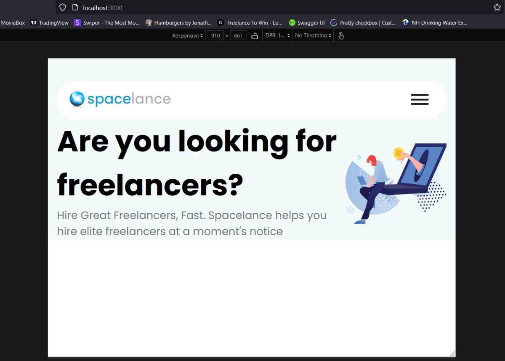Open the MovieBox bookmark

click(13, 23)
